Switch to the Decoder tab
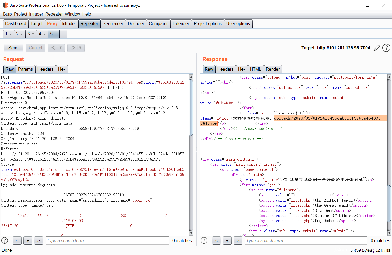The width and height of the screenshot is (392, 255). tap(136, 24)
